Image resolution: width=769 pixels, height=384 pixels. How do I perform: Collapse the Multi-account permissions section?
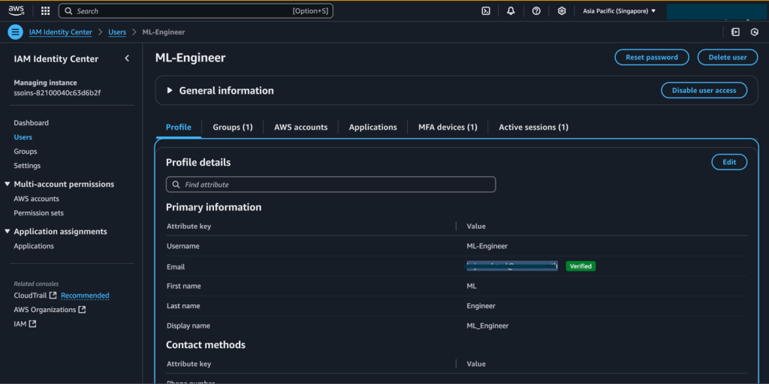point(8,184)
